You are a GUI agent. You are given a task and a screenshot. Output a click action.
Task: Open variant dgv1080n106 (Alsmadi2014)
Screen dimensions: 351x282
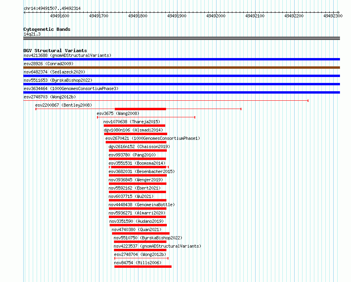[x=133, y=130]
